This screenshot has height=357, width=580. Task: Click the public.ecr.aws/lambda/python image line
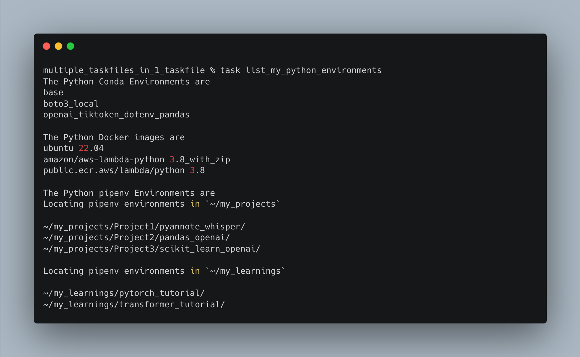click(x=124, y=170)
